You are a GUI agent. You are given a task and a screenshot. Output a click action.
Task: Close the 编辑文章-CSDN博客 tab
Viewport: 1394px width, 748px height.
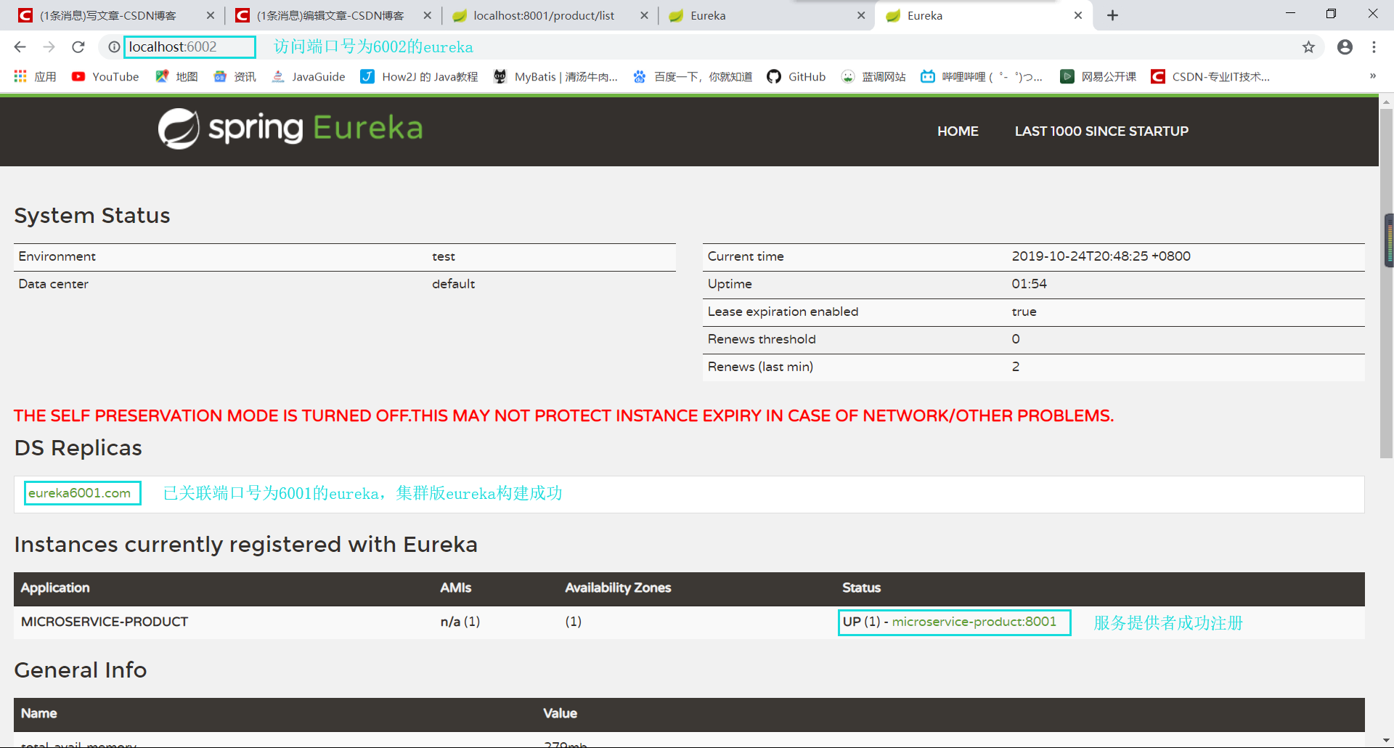[427, 15]
